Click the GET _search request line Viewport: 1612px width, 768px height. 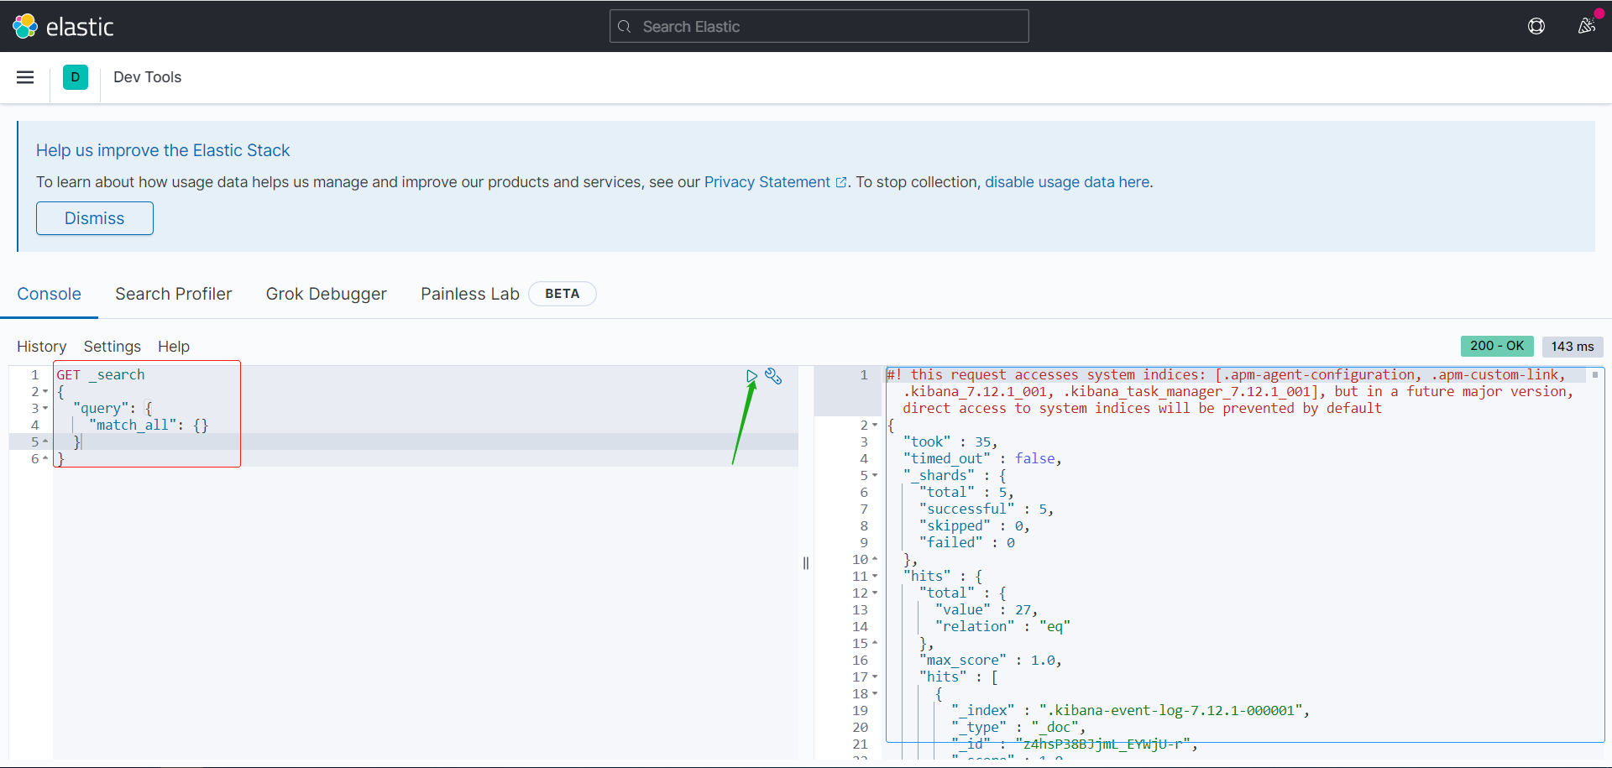101,375
